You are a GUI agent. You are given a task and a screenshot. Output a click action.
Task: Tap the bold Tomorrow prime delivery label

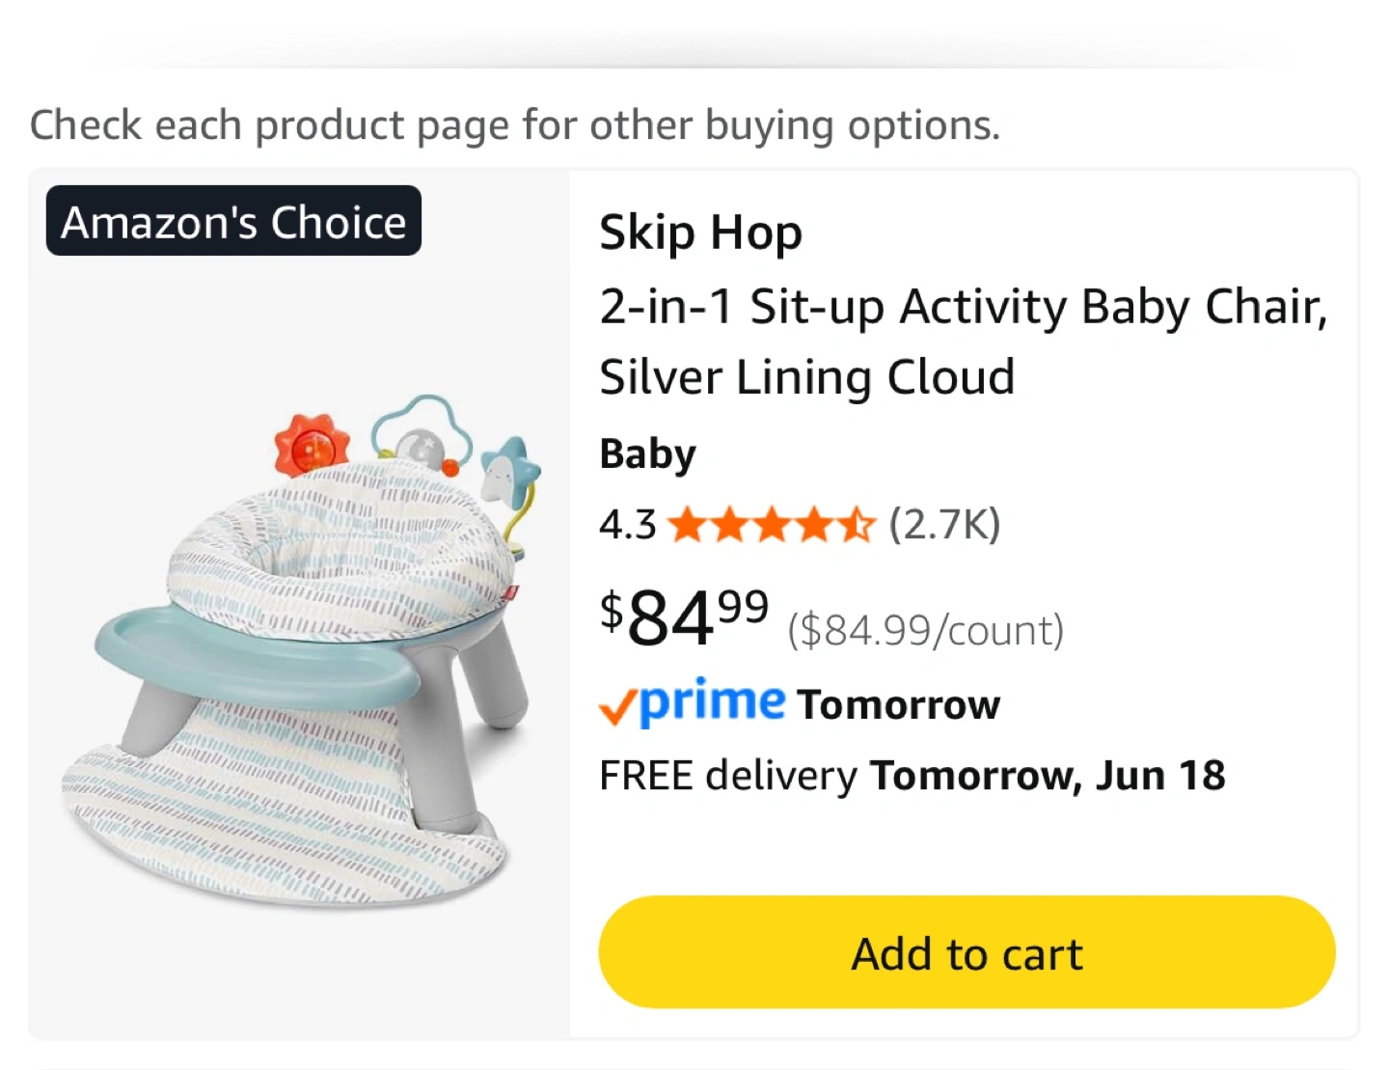click(x=898, y=705)
